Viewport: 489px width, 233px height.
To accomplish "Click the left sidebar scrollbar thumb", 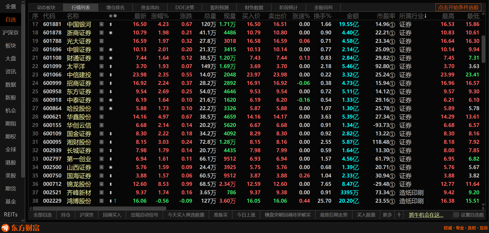I will (x=23, y=90).
